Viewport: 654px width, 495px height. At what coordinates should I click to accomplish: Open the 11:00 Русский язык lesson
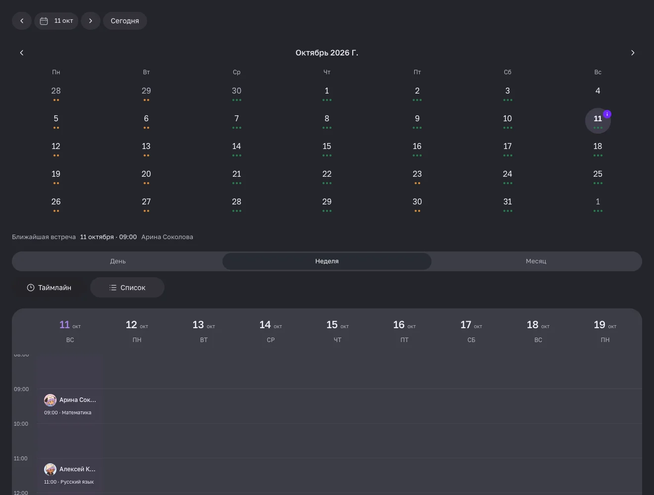pos(70,475)
